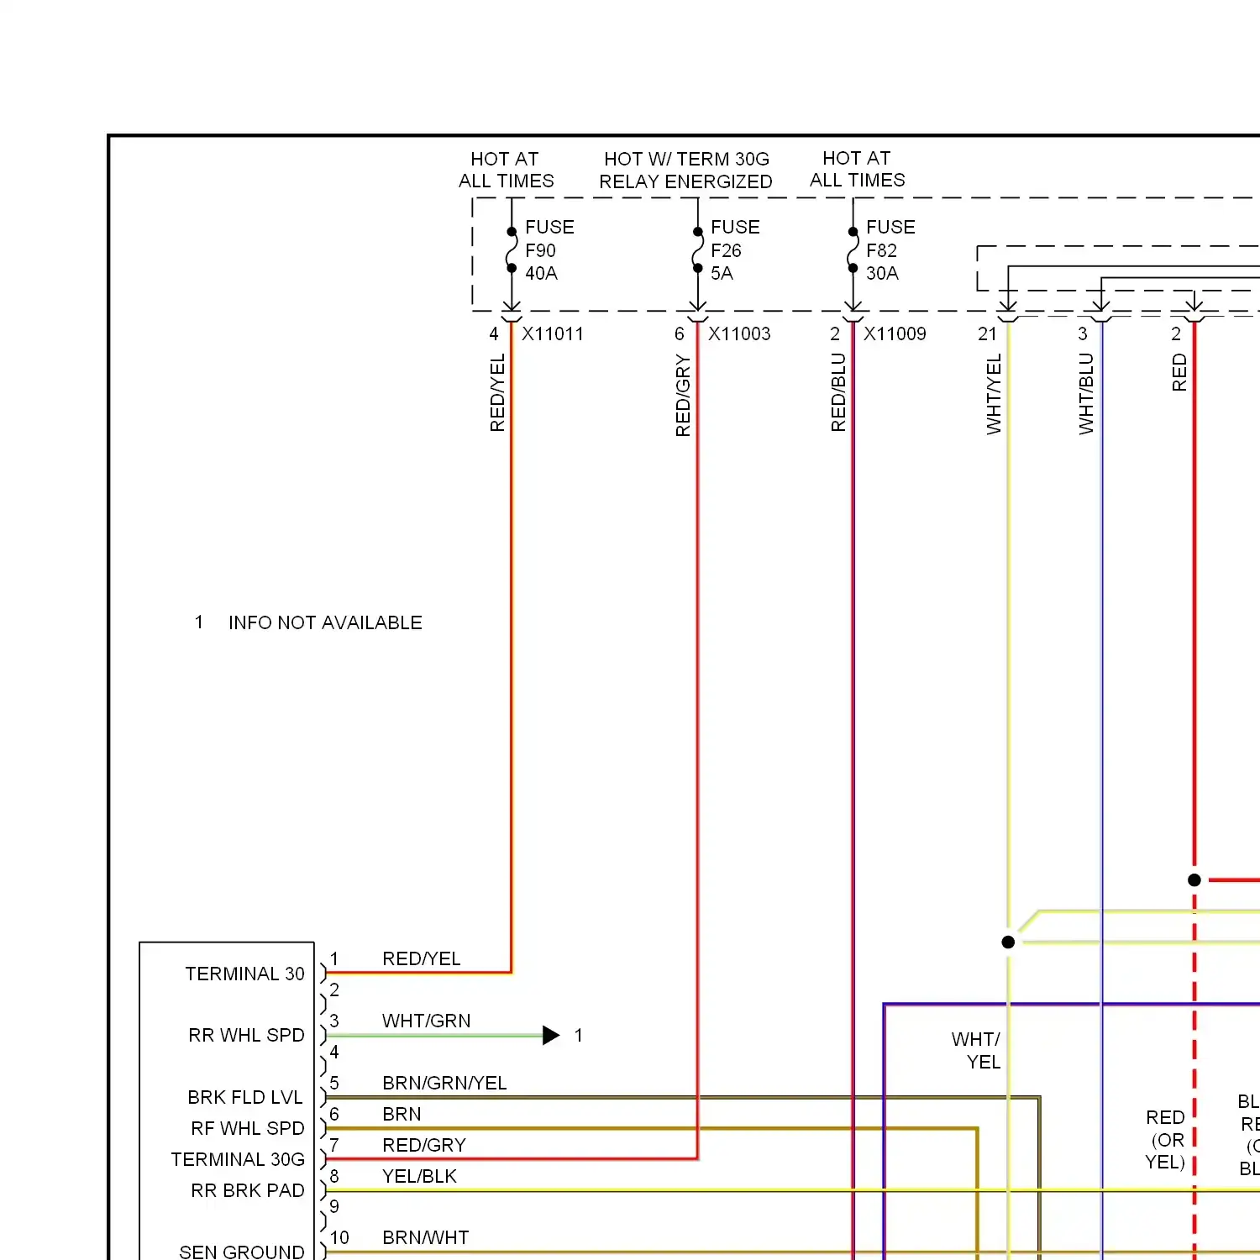Click pin number 4 beside X11011
The width and height of the screenshot is (1260, 1260).
point(494,333)
